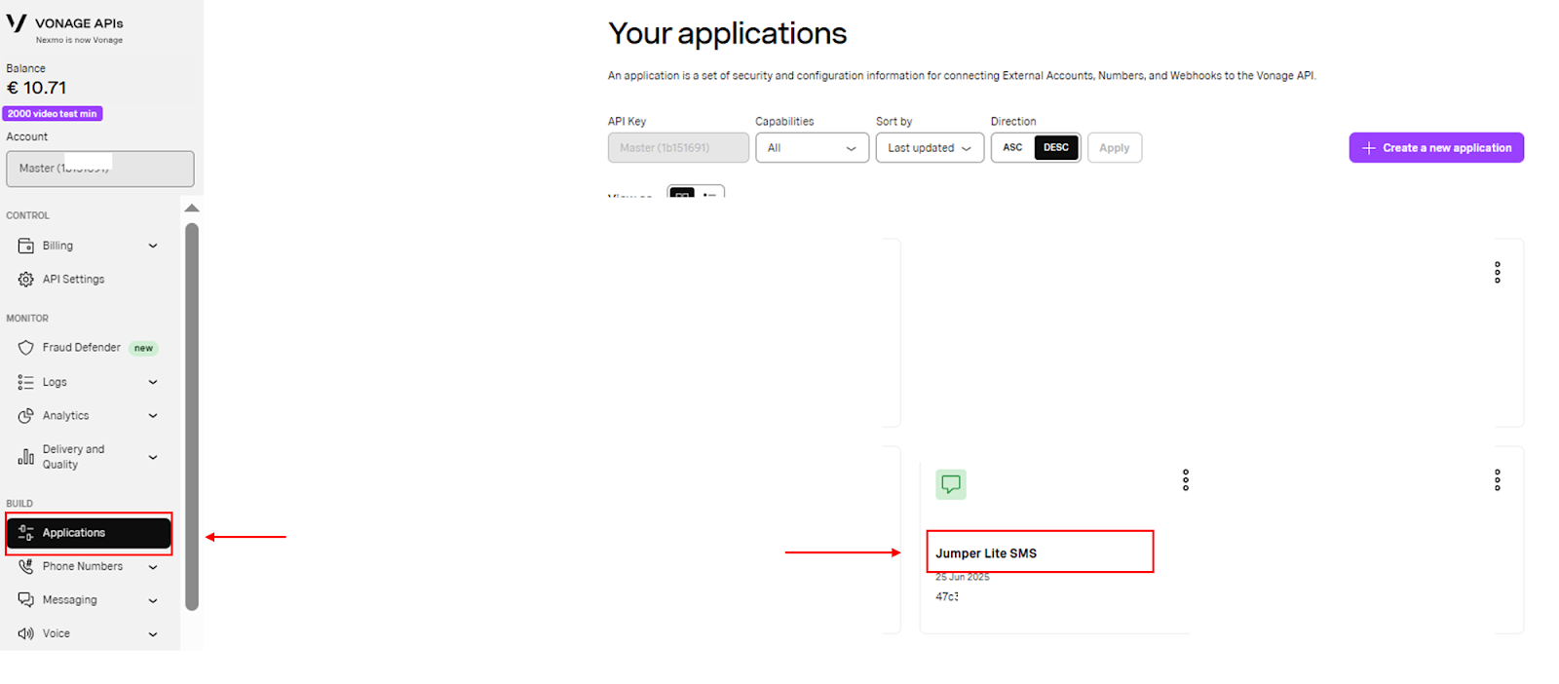Open the Sort by Last updated dropdown
The image size is (1559, 684).
tap(930, 148)
